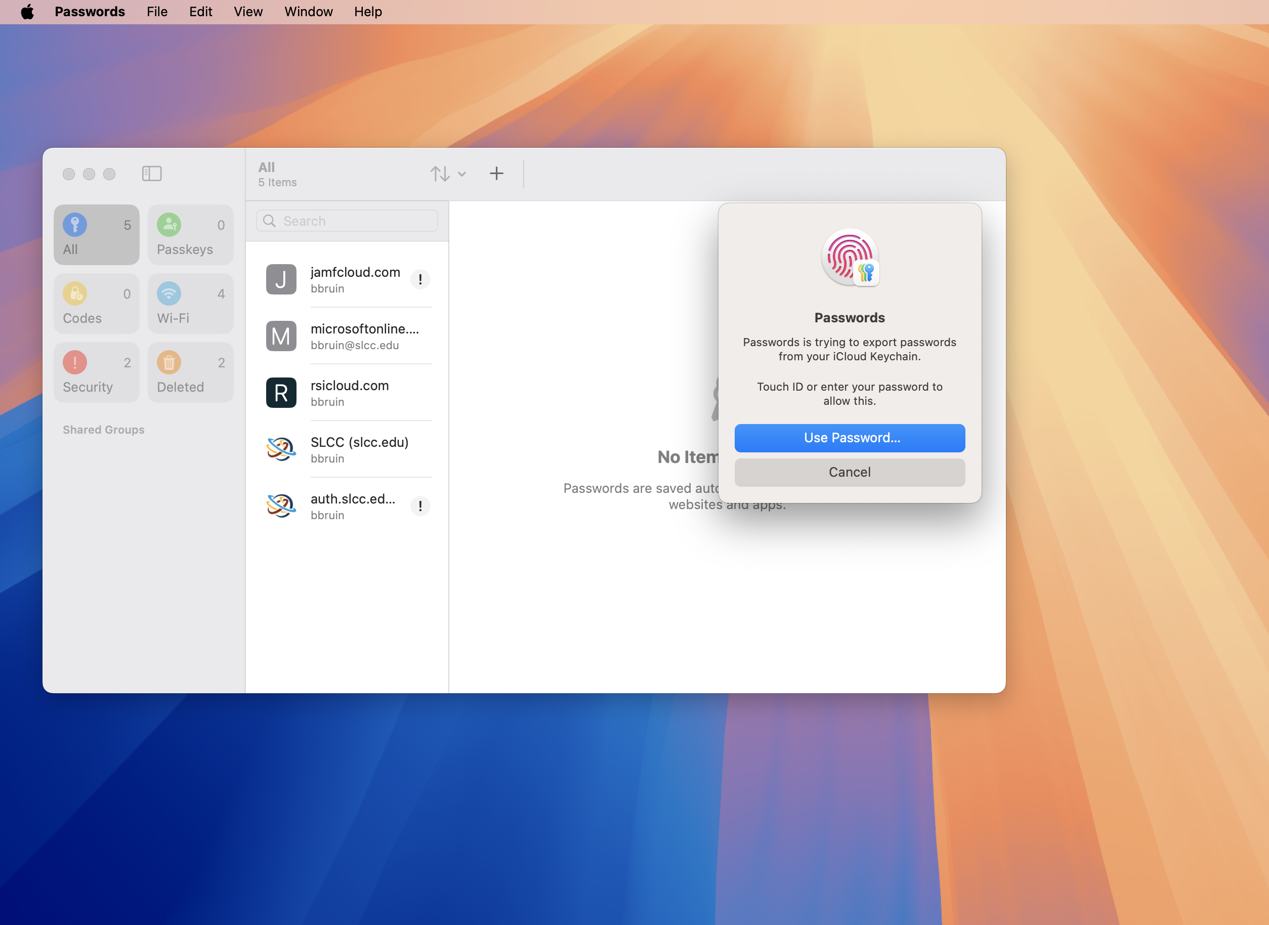This screenshot has height=925, width=1269.
Task: Click the auth.slcc.edu warning exclamation icon
Action: (420, 506)
